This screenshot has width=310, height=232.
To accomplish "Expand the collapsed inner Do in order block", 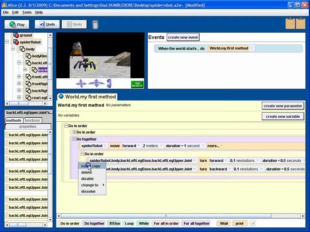I will click(x=74, y=132).
